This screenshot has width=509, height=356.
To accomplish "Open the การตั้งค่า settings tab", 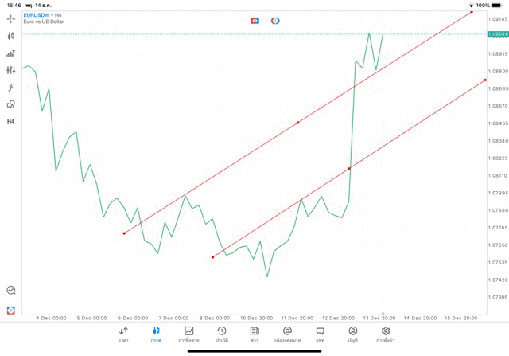I will point(386,334).
